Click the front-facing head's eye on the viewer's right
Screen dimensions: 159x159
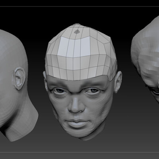[x=94, y=91]
